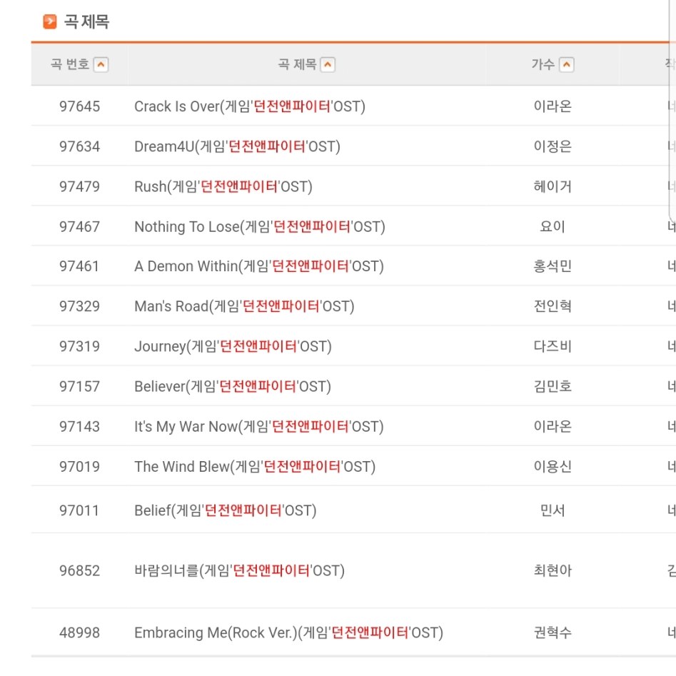This screenshot has height=676, width=676.
Task: Select the Believer song title
Action: coord(233,387)
